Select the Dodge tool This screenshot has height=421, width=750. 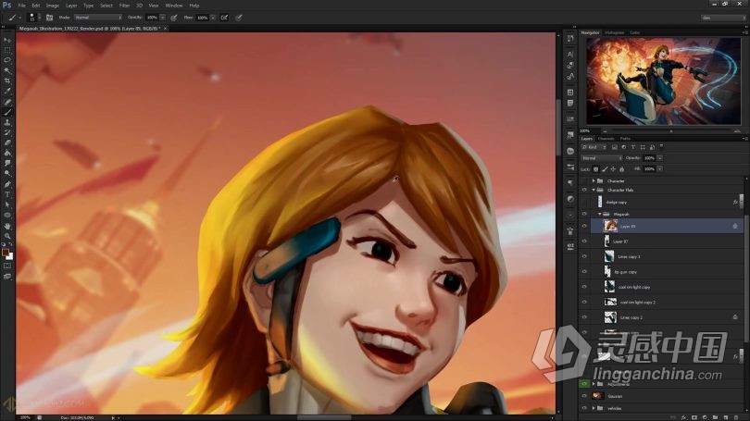coord(7,173)
